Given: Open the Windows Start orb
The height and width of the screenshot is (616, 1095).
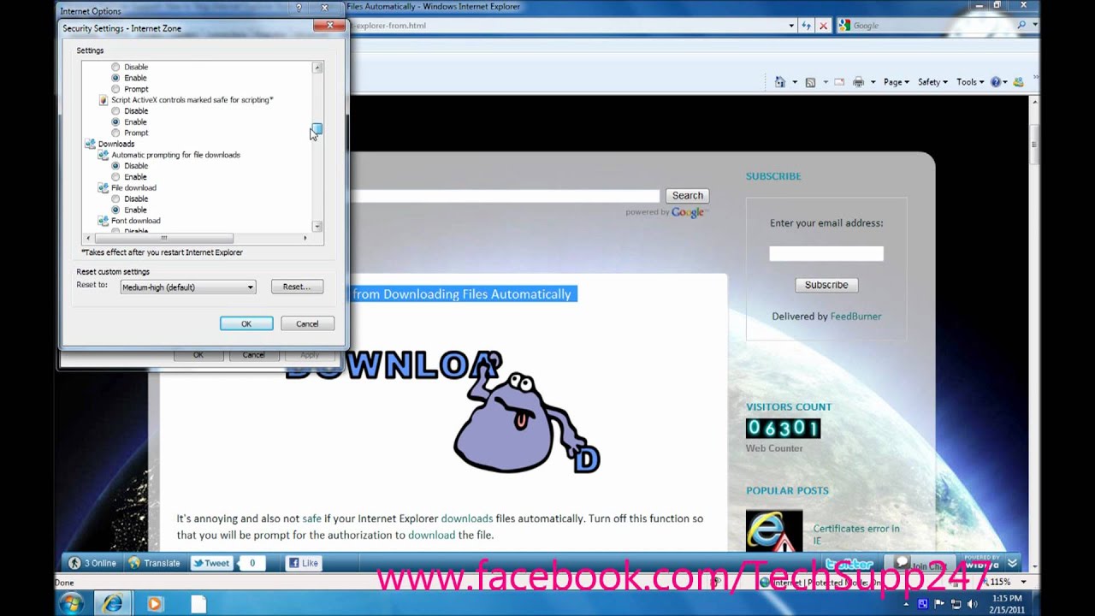Looking at the screenshot, I should tap(70, 603).
